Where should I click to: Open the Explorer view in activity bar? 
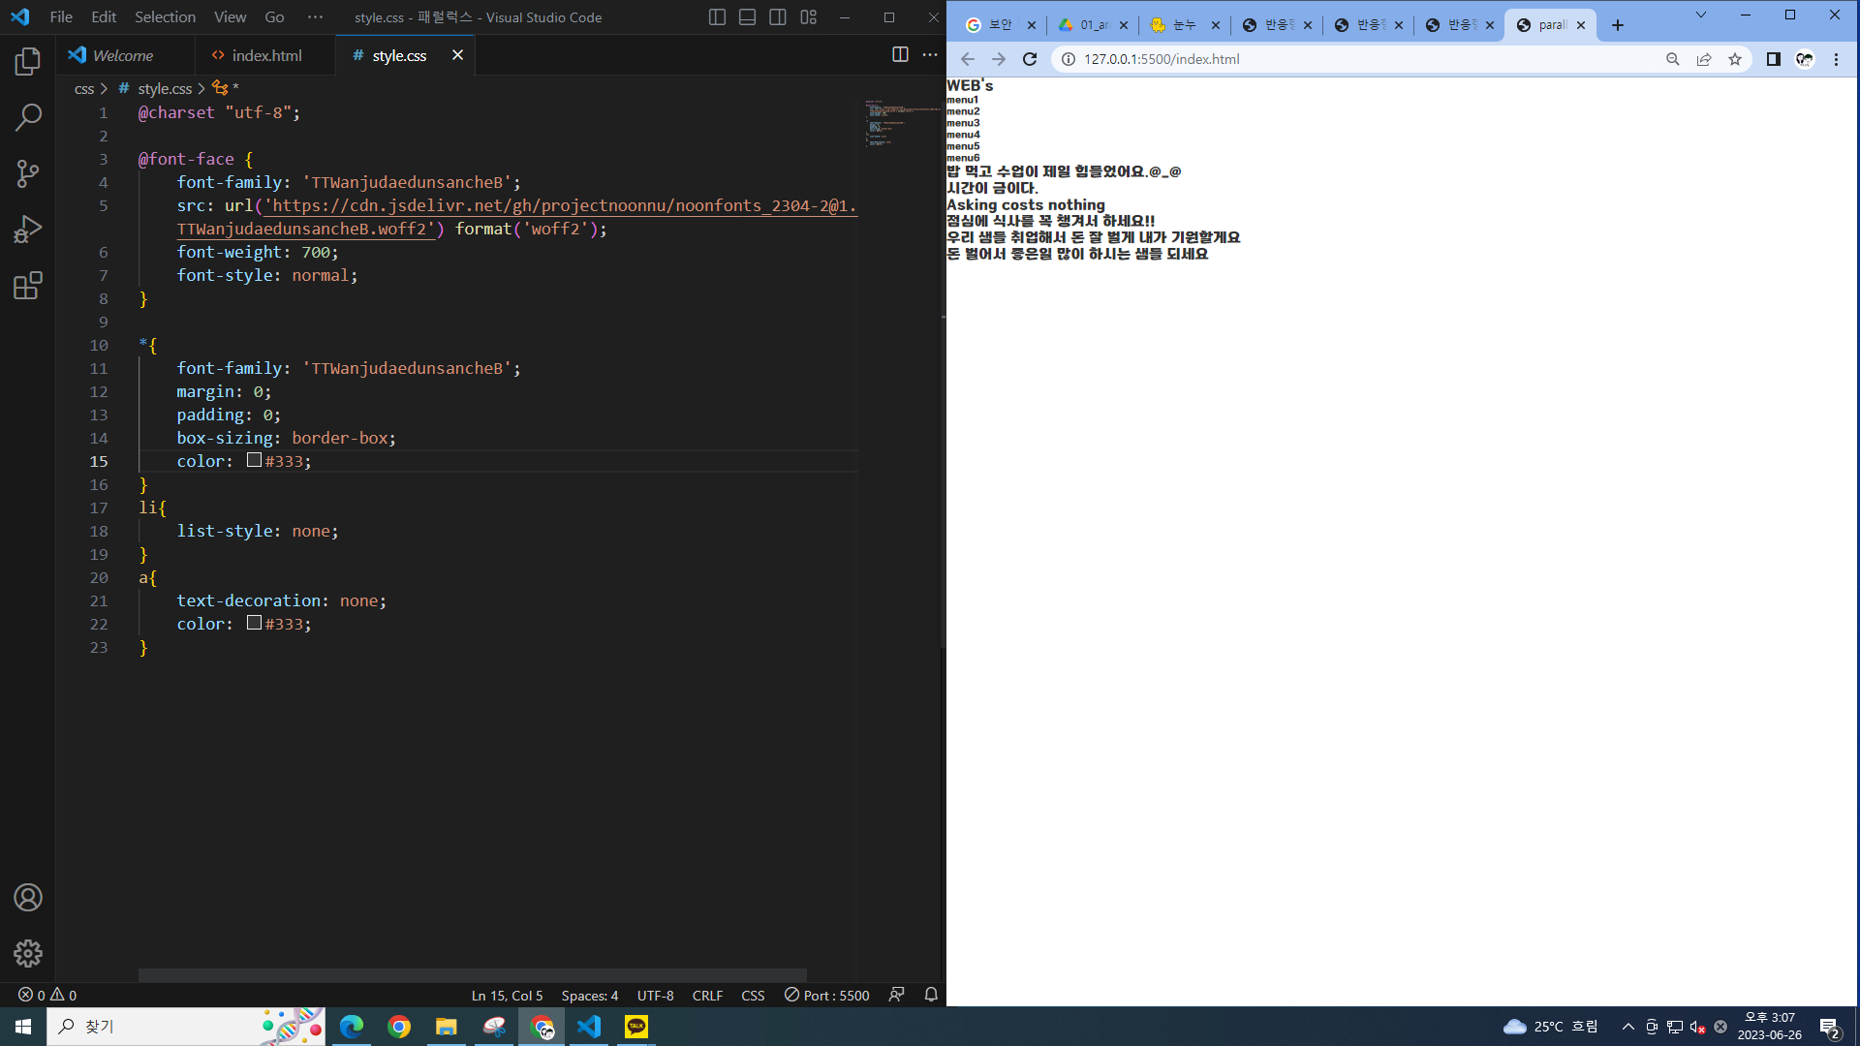click(x=28, y=62)
